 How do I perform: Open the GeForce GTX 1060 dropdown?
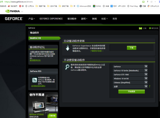pos(130,75)
